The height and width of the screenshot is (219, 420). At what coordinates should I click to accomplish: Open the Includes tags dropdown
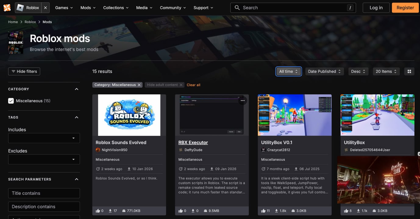pyautogui.click(x=73, y=138)
